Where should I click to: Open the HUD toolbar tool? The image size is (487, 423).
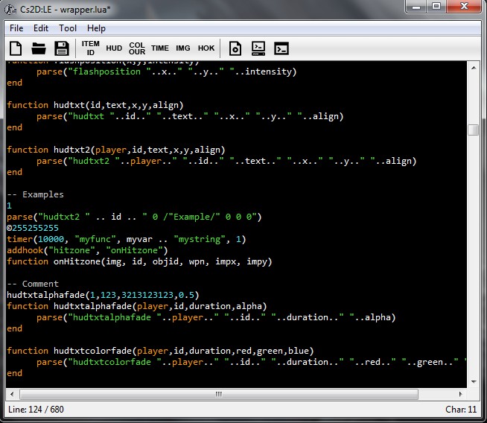tap(114, 48)
